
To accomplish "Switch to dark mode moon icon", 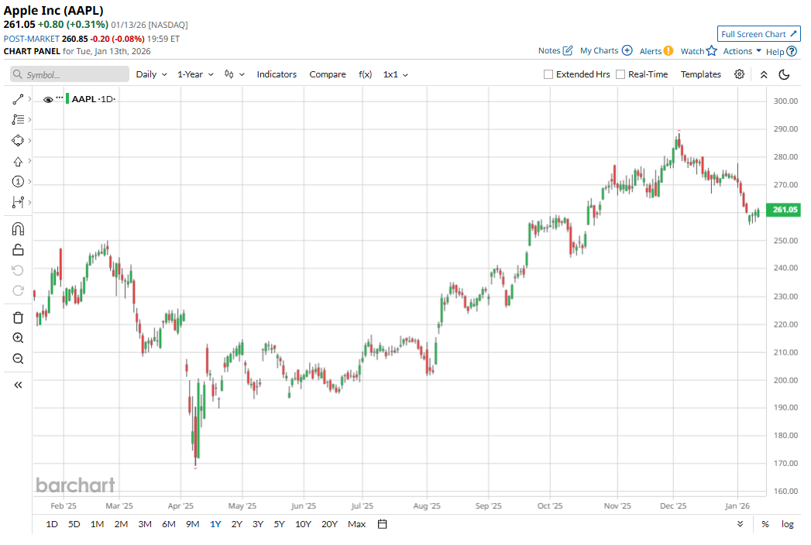I will [x=784, y=74].
